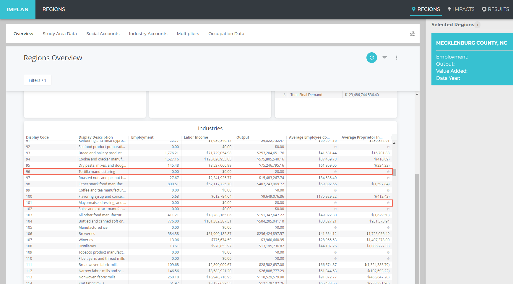
Task: Click the $175,929.22 compensation value
Action: point(327,197)
